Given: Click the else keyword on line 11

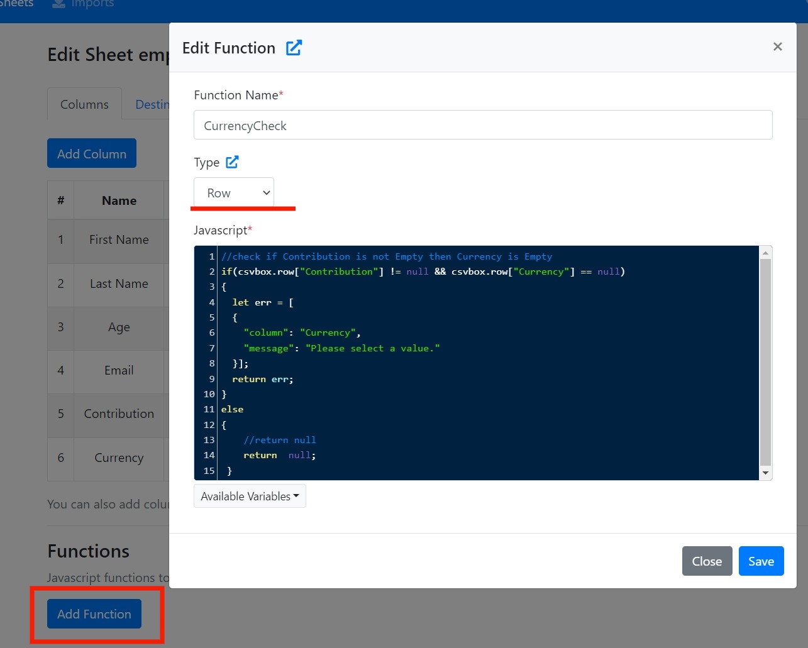Looking at the screenshot, I should 232,409.
